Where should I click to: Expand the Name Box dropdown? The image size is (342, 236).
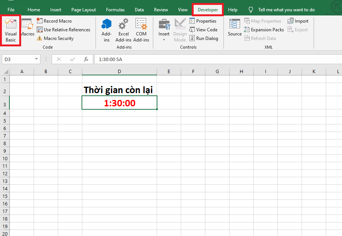click(x=37, y=59)
